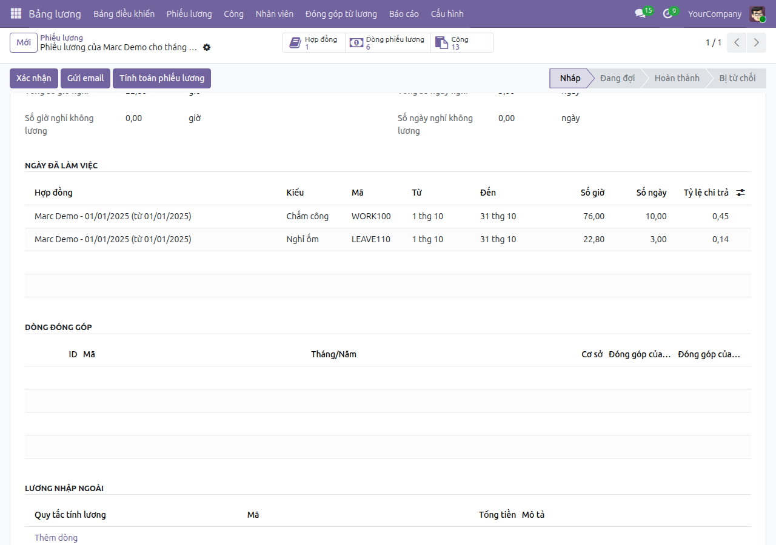Open the Báo cáo menu
This screenshot has height=545, width=776.
404,13
